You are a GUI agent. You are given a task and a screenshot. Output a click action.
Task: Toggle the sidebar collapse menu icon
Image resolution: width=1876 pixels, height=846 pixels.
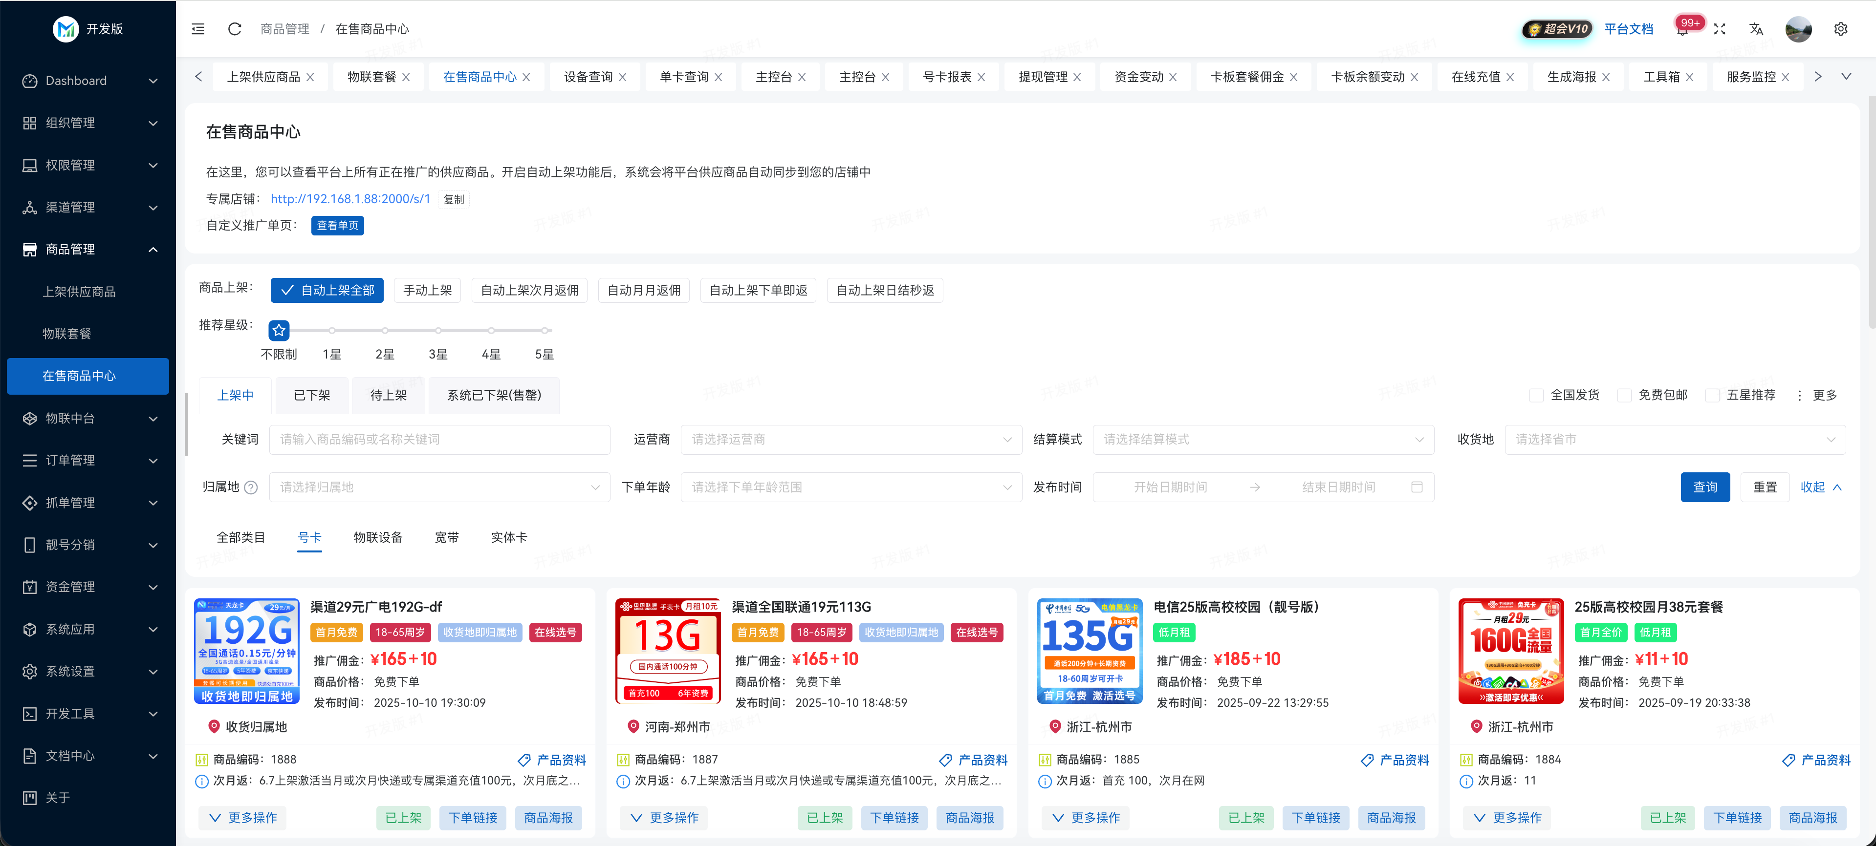(198, 29)
